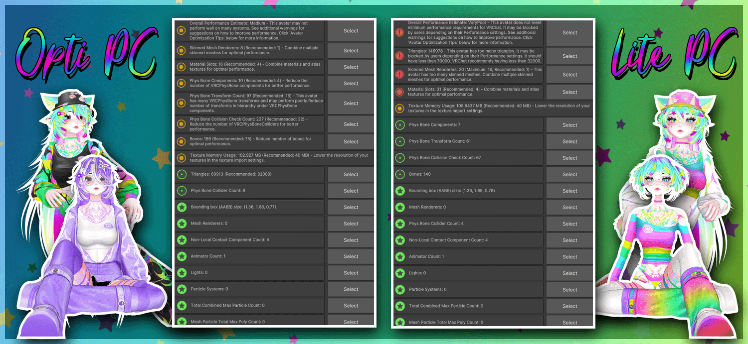Click Select beside Bones: 140

(x=569, y=175)
